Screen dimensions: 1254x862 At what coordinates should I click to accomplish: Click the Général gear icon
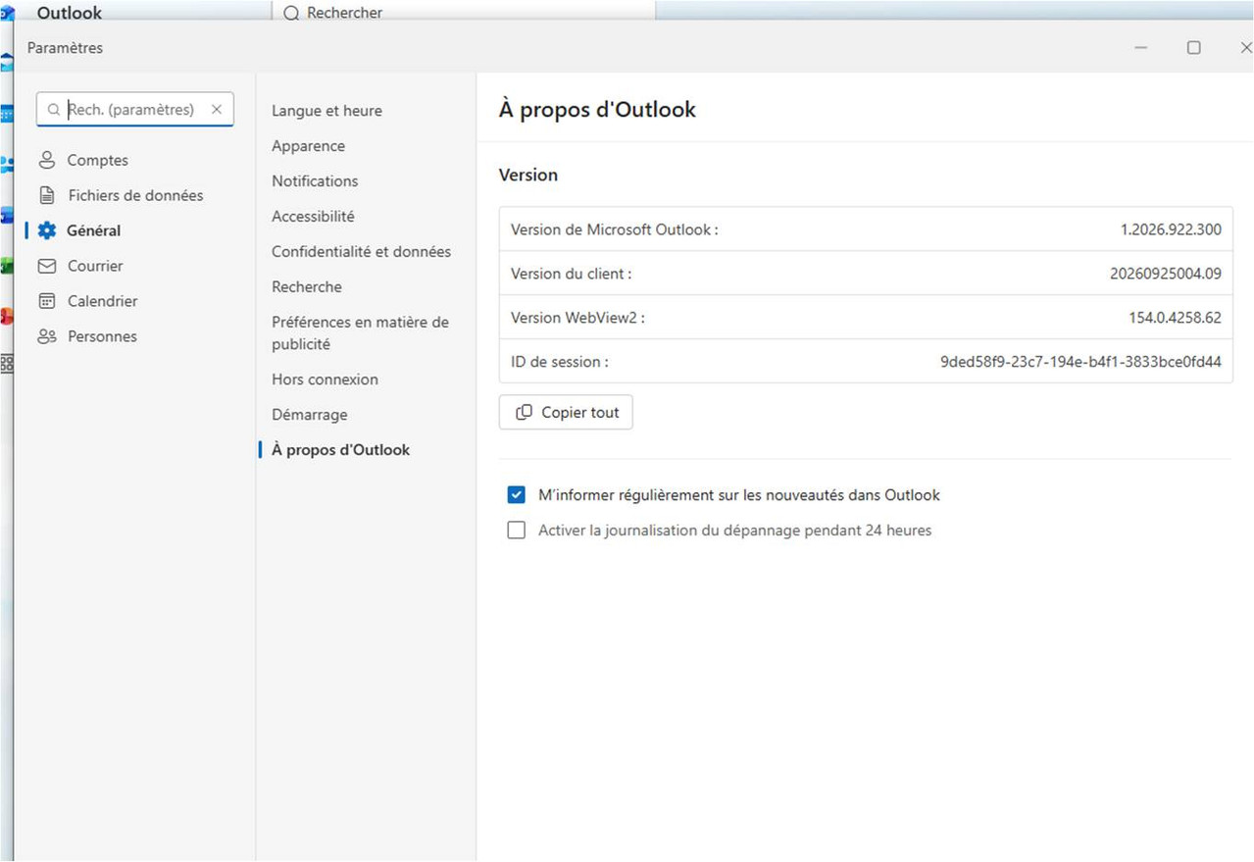pyautogui.click(x=47, y=230)
